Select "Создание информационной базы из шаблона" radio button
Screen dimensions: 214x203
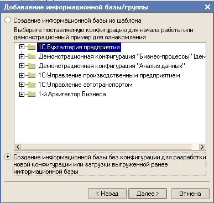[x=8, y=20]
